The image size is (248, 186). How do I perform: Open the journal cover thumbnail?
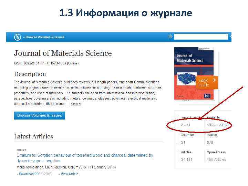click(194, 73)
